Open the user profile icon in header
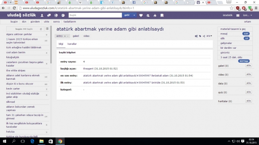 [42, 15]
